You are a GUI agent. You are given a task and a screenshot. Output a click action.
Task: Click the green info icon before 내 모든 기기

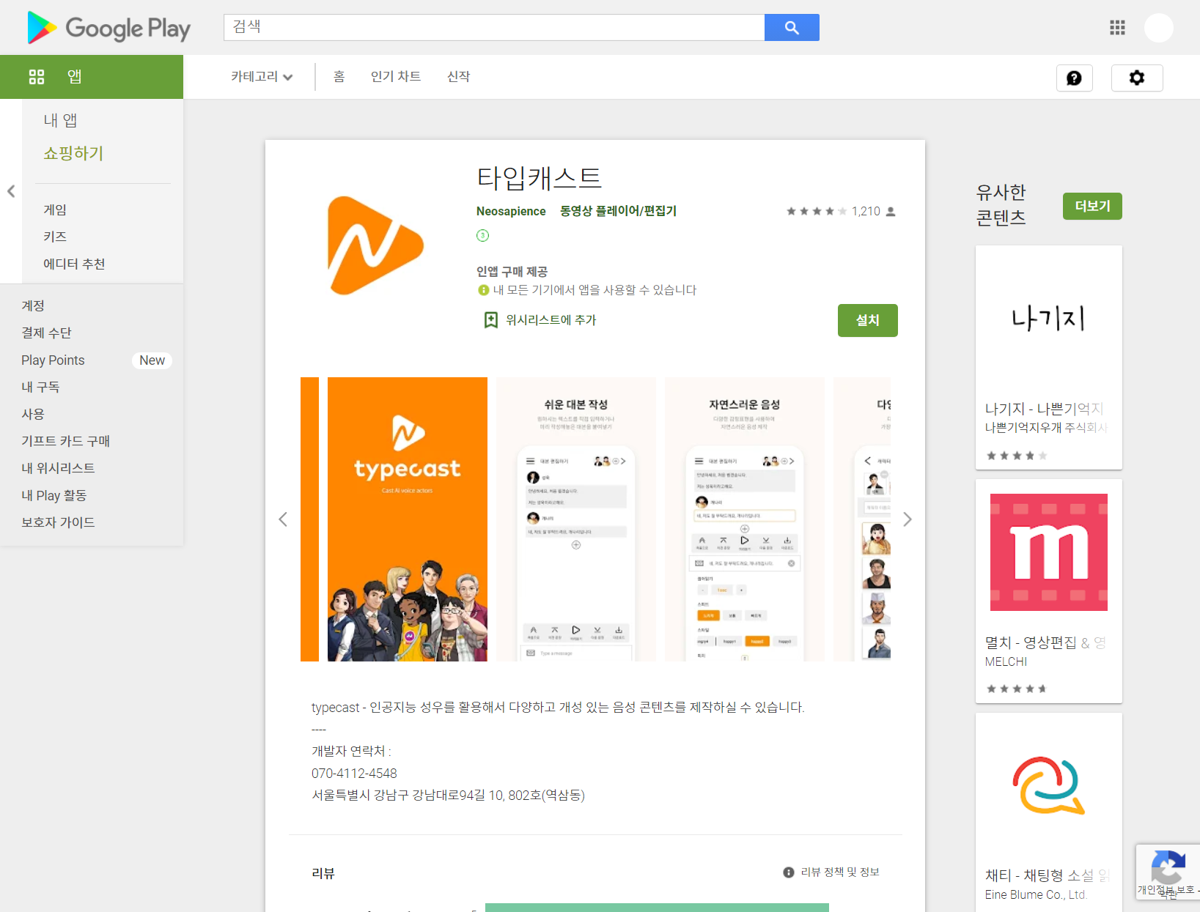click(483, 290)
